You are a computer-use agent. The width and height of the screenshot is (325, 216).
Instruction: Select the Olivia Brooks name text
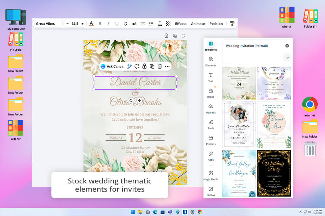[x=136, y=102]
